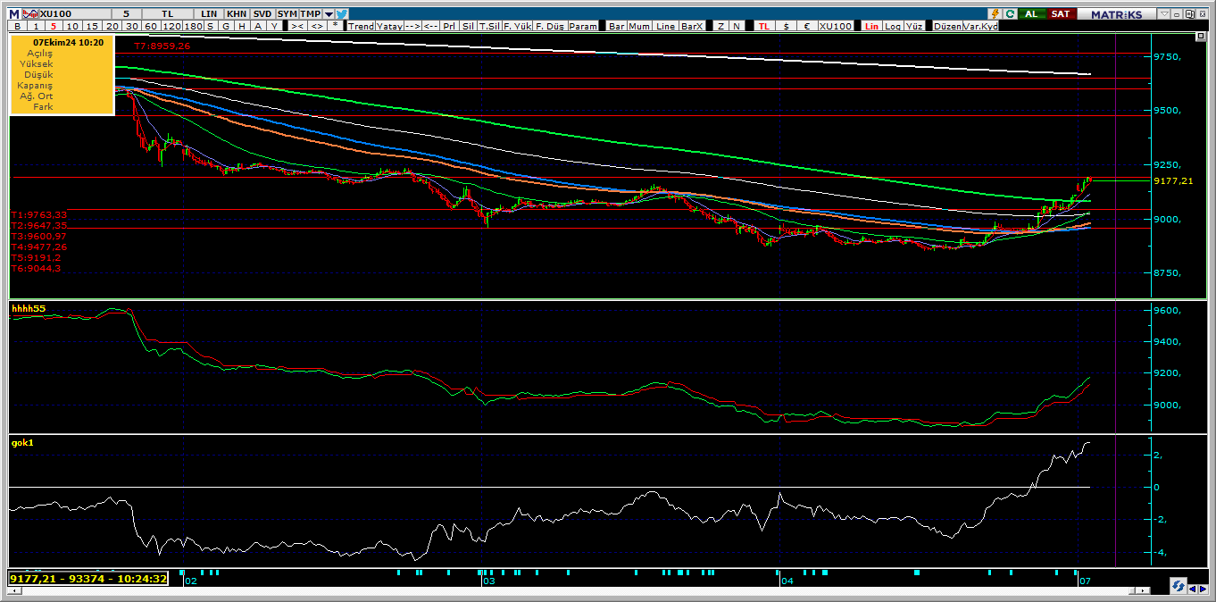1216x602 pixels.
Task: Click the N toolbar button
Action: [737, 26]
